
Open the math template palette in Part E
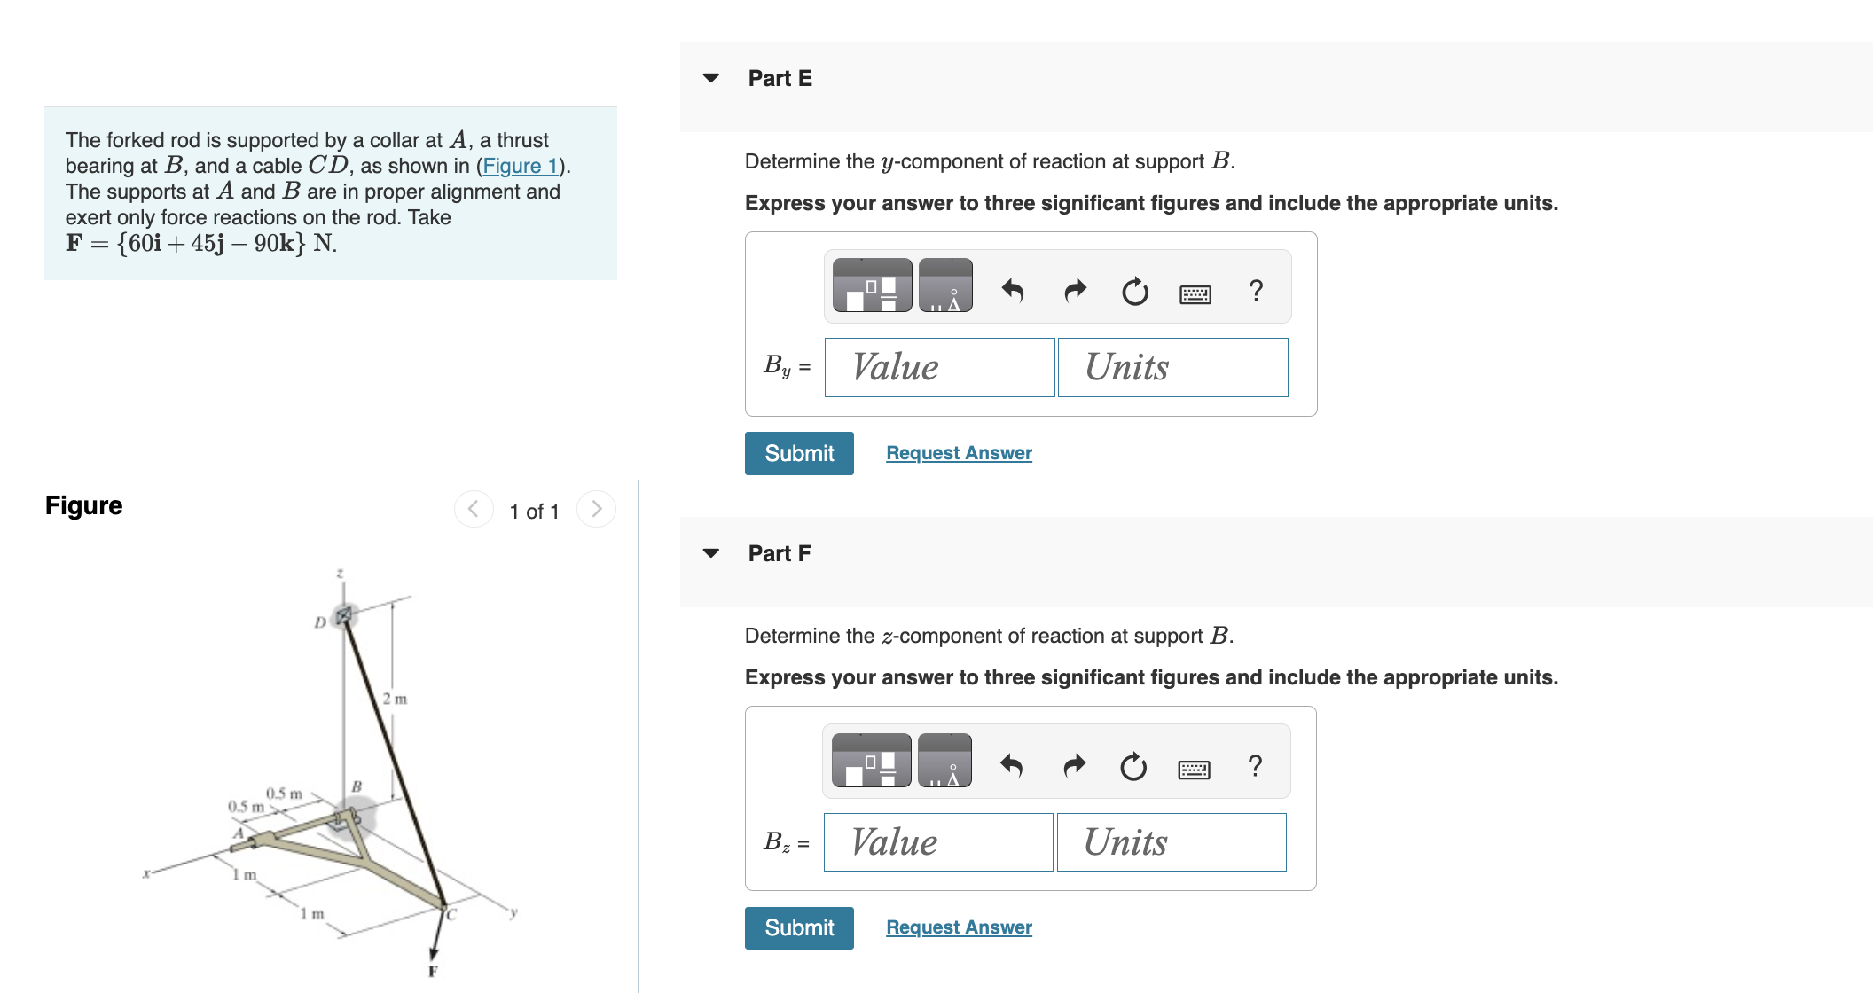pyautogui.click(x=872, y=285)
